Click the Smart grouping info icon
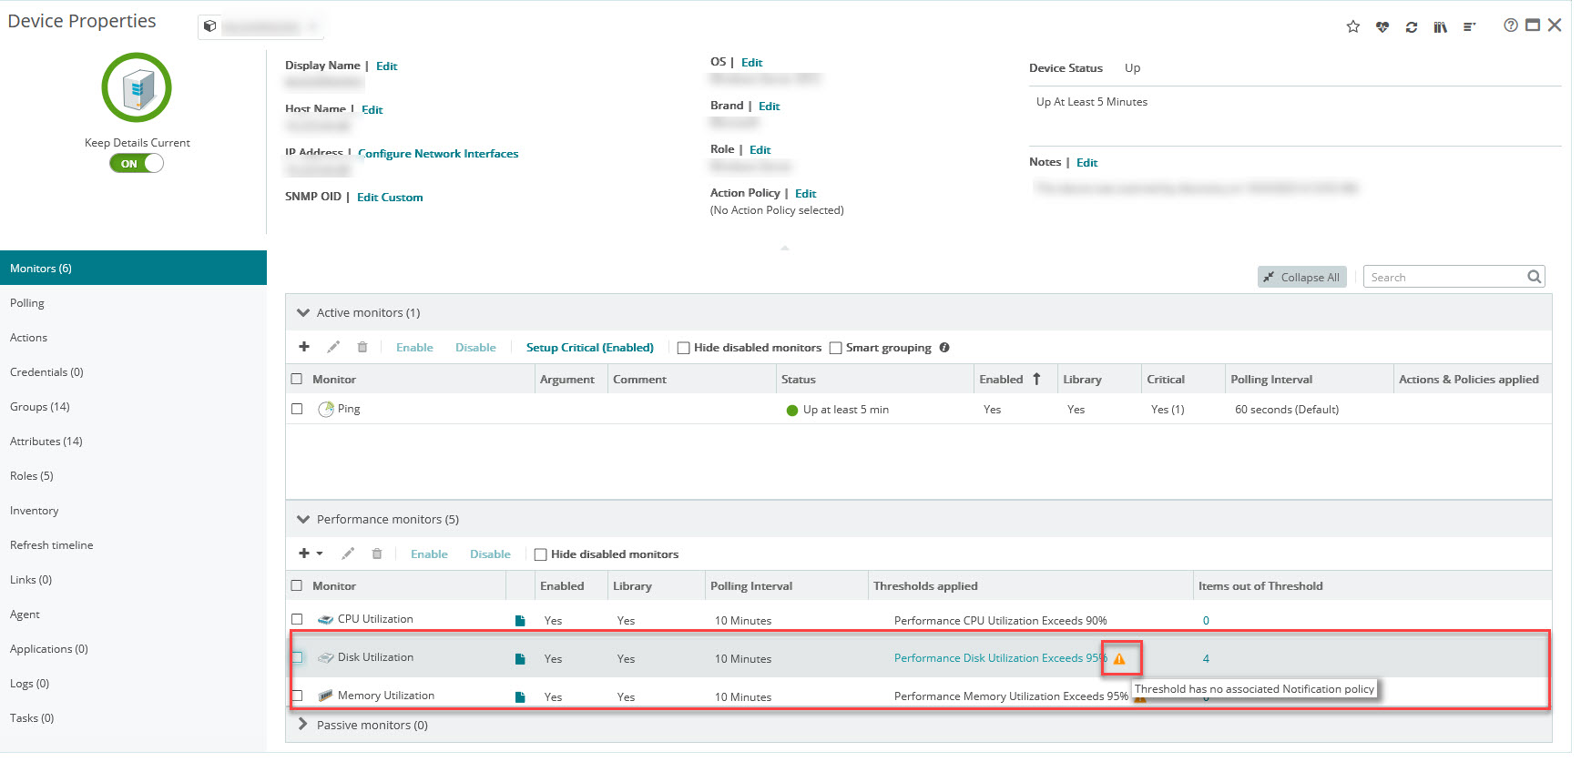This screenshot has width=1581, height=762. coord(944,347)
